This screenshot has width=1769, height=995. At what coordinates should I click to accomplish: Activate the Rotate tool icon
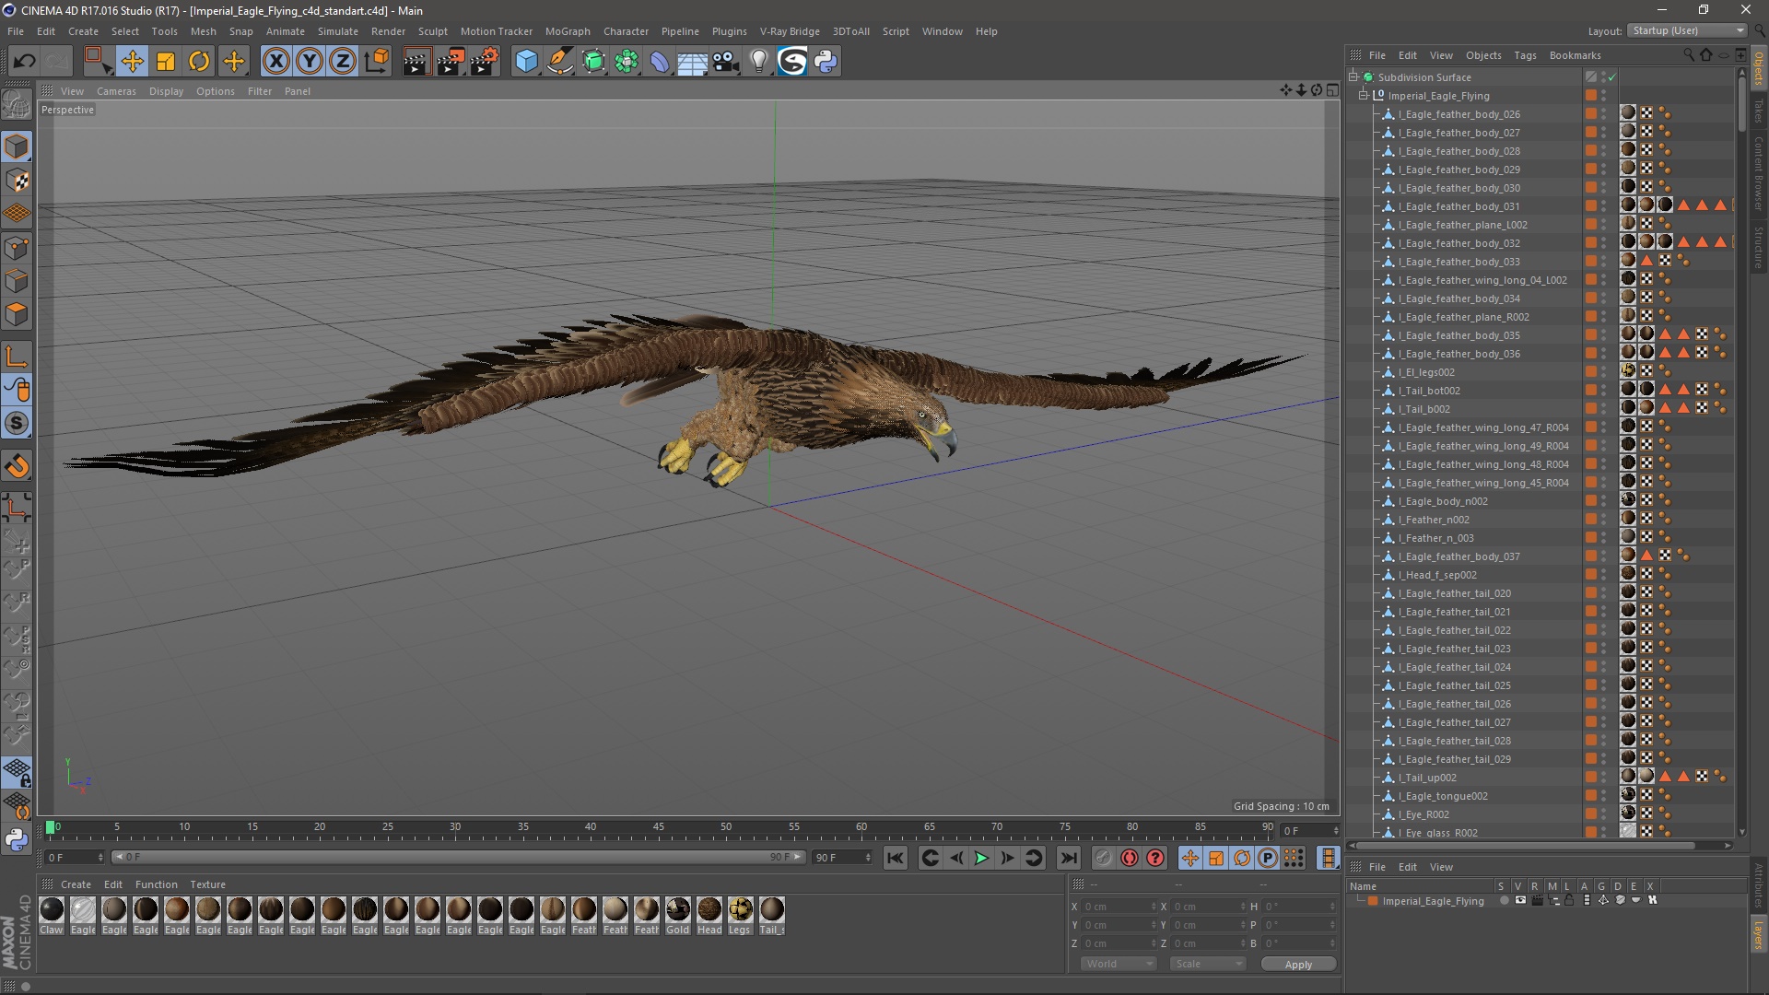(x=199, y=62)
